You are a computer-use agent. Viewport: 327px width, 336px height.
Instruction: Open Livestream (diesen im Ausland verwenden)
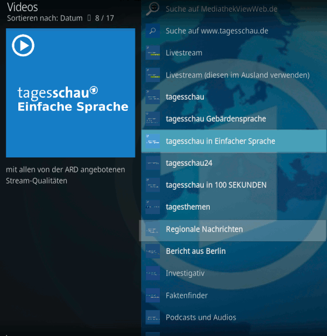[234, 75]
